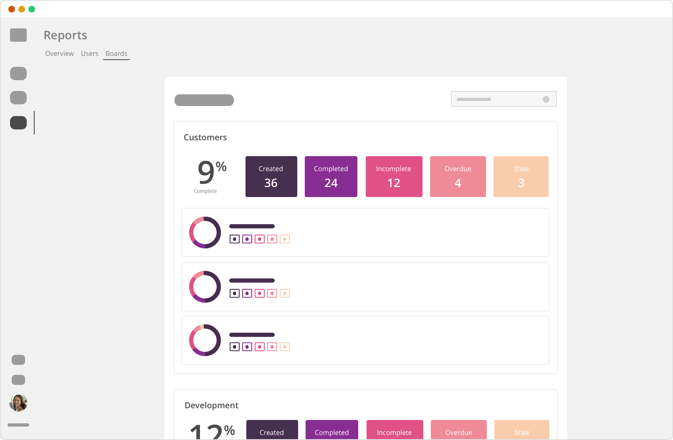Toggle third row's purple Completed checkbox

pyautogui.click(x=247, y=347)
